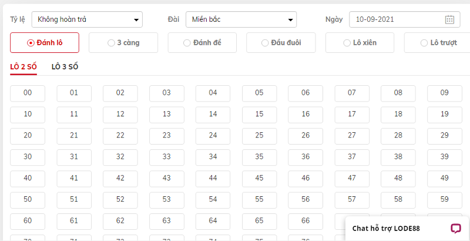The image size is (470, 241).
Task: Select the Lô xiên radio option
Action: click(x=360, y=42)
